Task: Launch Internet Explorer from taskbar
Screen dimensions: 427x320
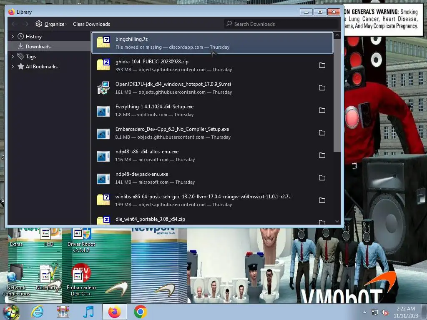Action: click(37, 312)
